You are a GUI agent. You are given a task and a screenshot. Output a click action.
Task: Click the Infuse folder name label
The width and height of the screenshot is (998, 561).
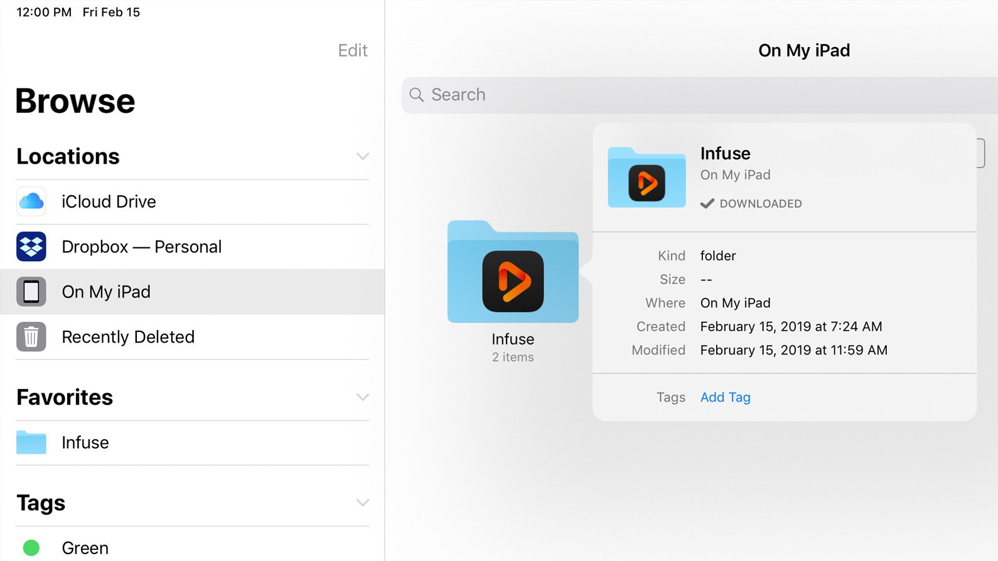coord(513,339)
